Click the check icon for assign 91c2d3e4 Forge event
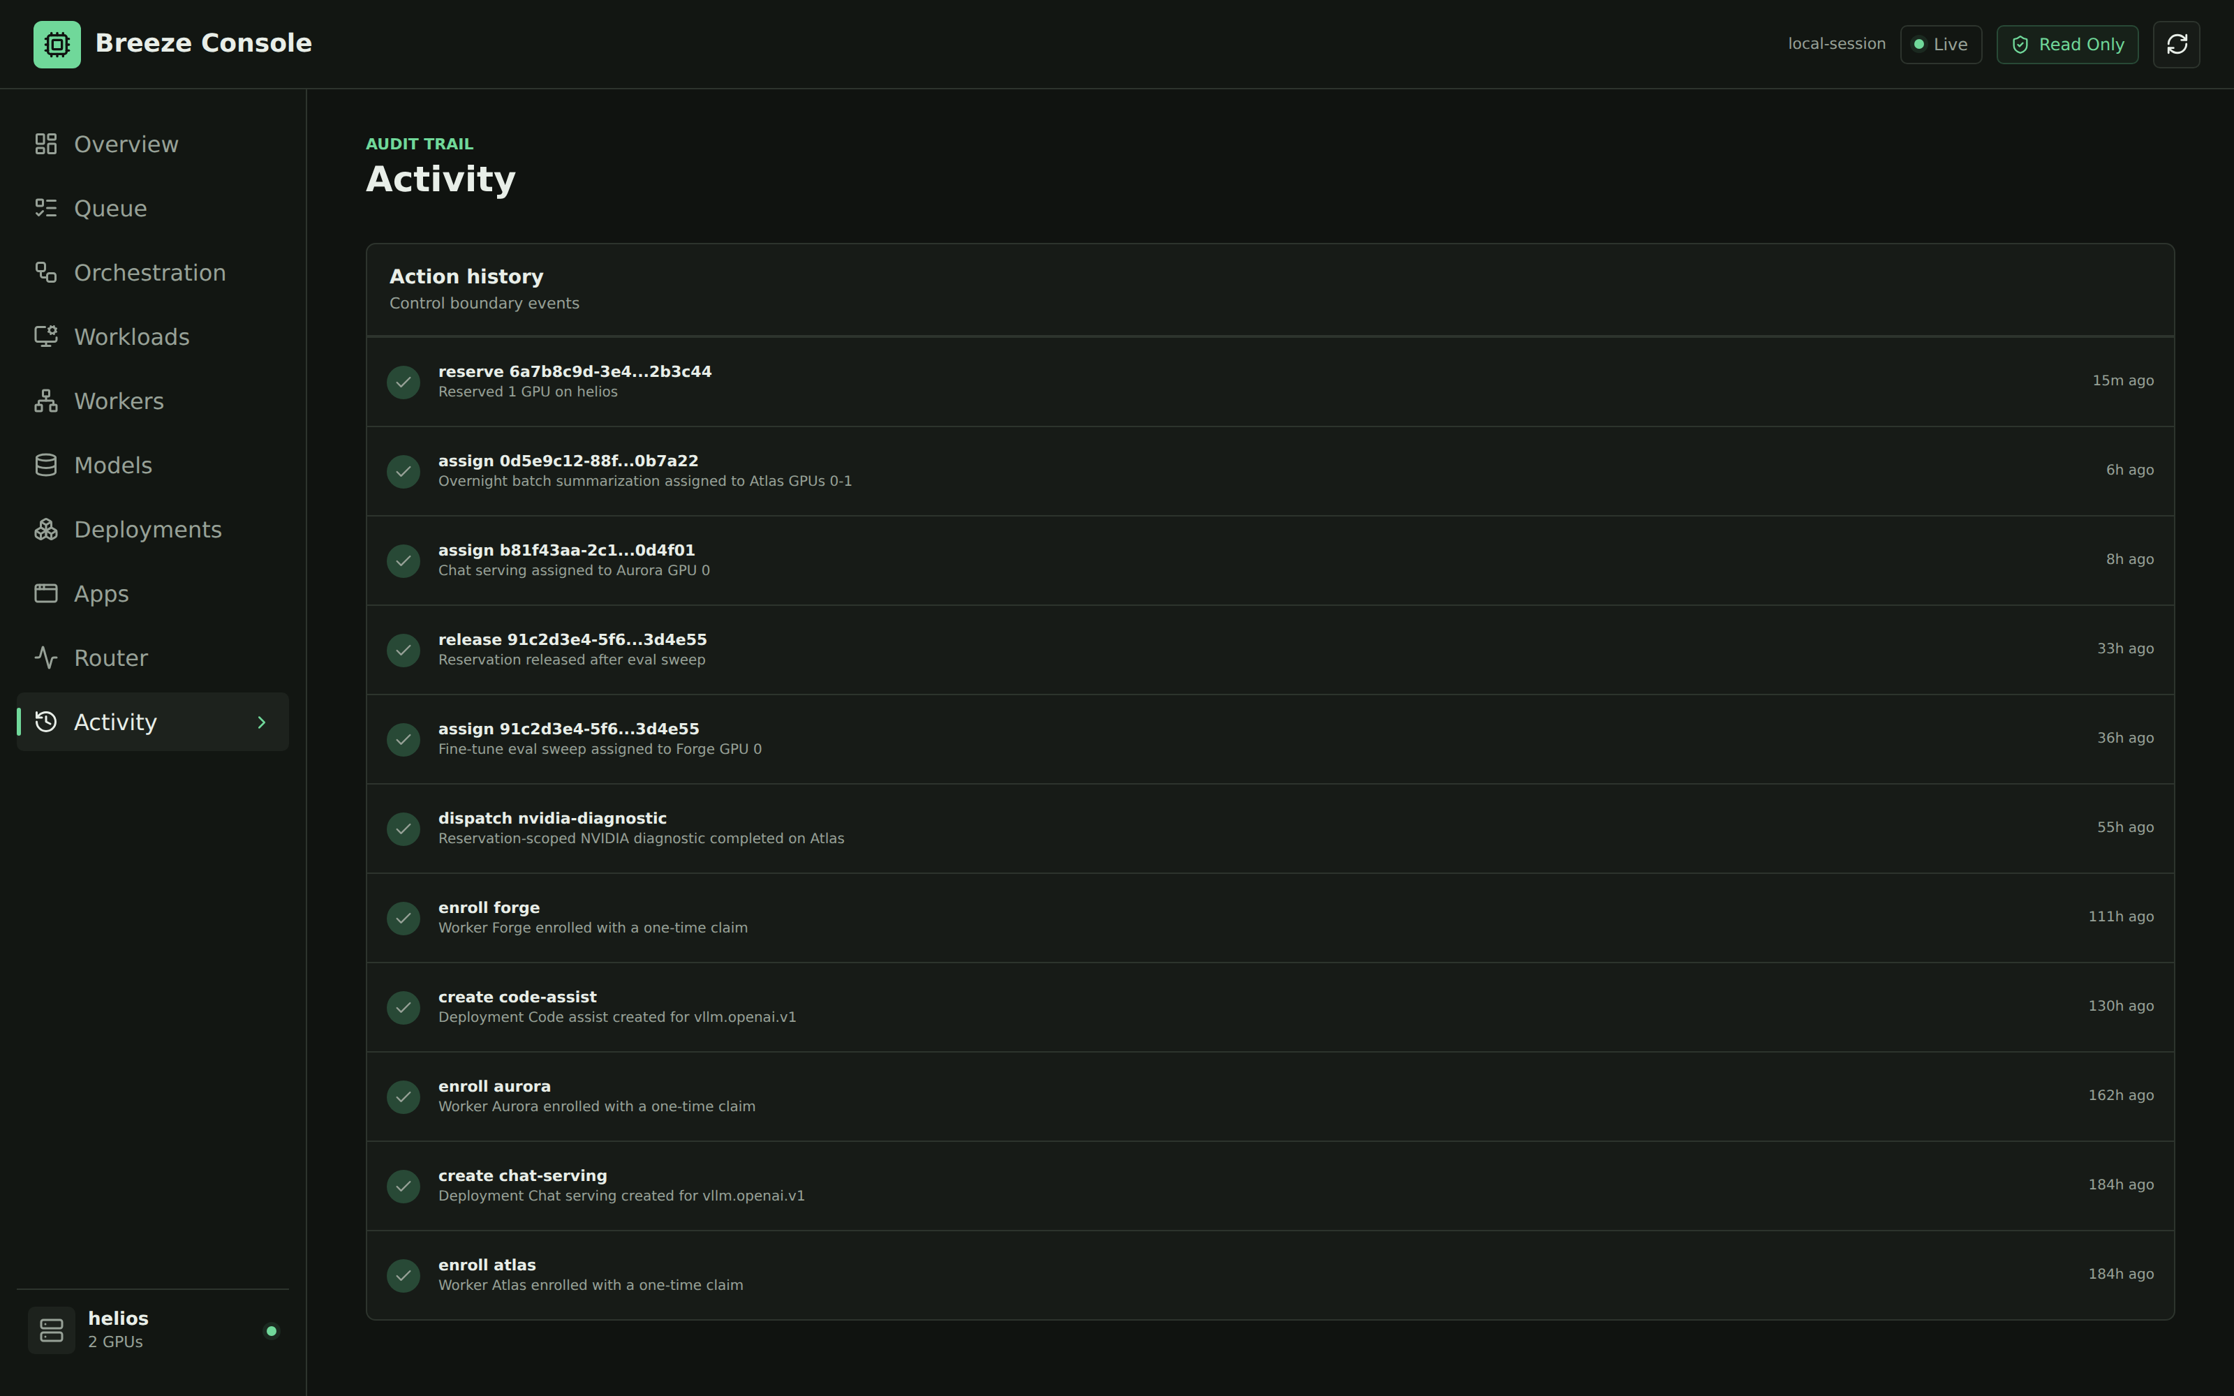This screenshot has width=2234, height=1396. pos(404,740)
